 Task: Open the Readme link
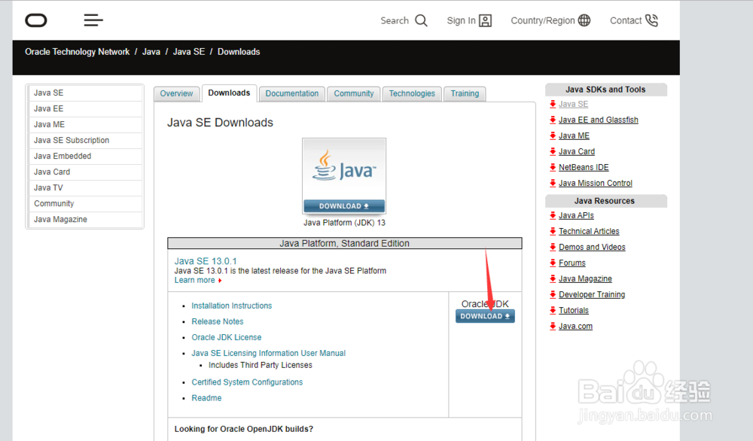point(206,398)
